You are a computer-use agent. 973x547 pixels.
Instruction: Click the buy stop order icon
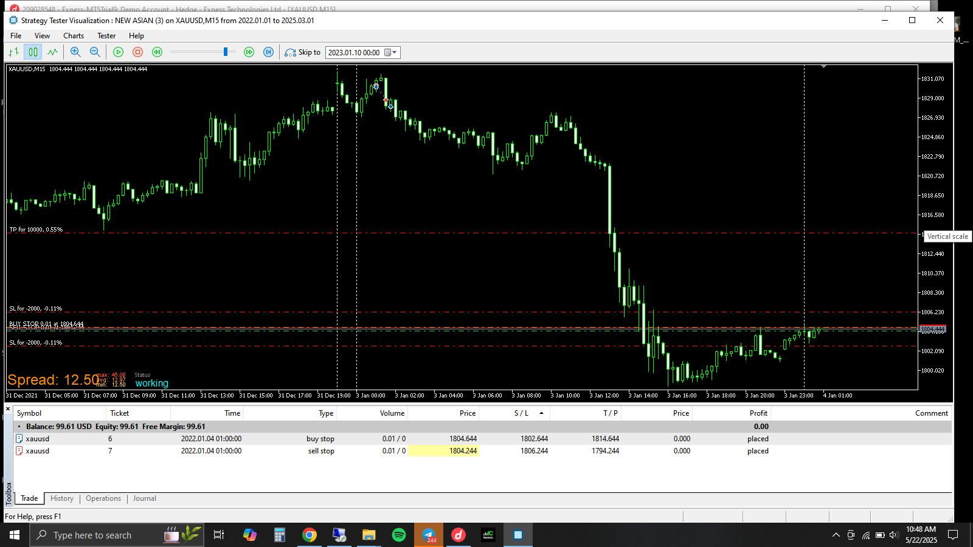pos(19,439)
